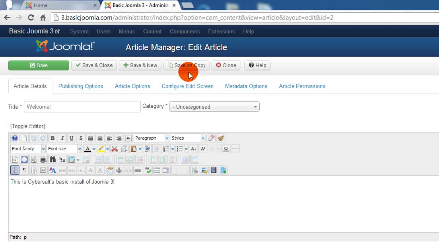Click the Toggle Editor link
This screenshot has height=247, width=439.
pyautogui.click(x=27, y=126)
